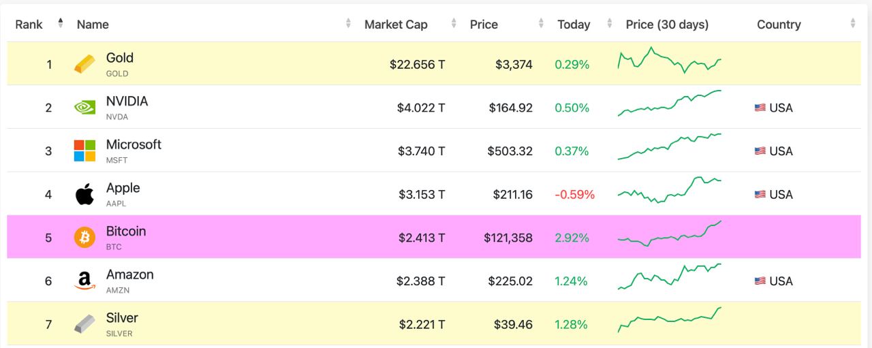Click the USA flag in Microsoft row
The height and width of the screenshot is (348, 872).
pyautogui.click(x=760, y=151)
